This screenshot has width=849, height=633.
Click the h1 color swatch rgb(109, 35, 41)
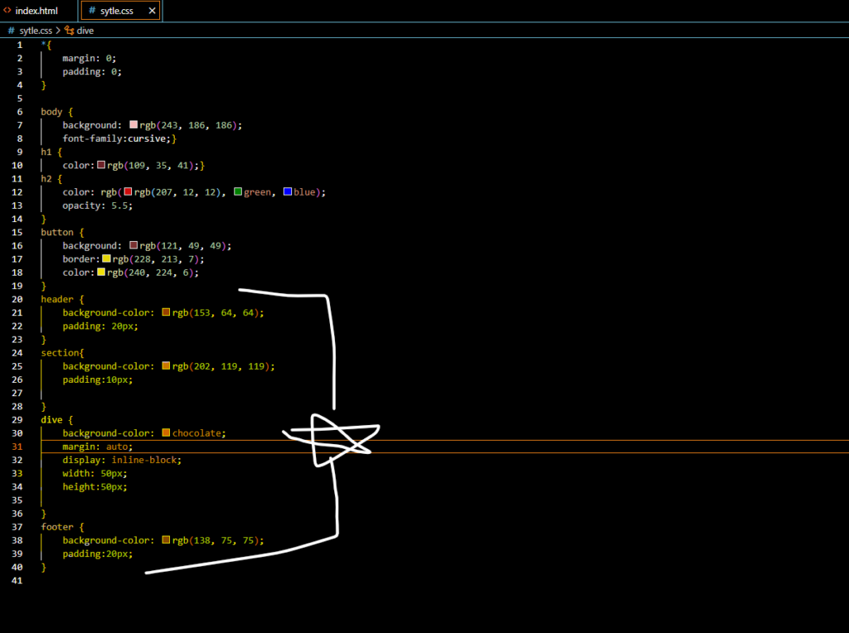[101, 166]
